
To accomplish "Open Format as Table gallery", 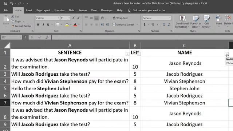I will (196, 22).
